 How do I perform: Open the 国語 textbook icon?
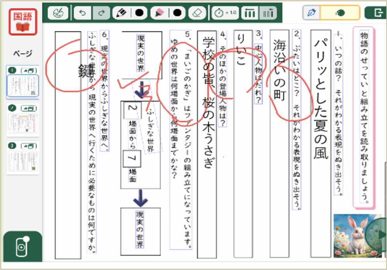pyautogui.click(x=23, y=22)
